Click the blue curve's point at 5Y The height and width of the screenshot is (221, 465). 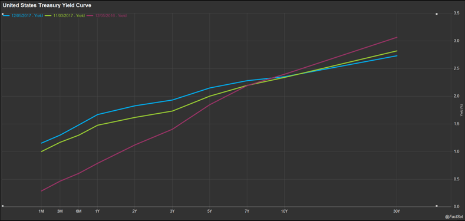pos(210,88)
